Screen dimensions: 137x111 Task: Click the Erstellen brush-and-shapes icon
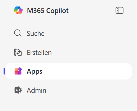pos(18,52)
